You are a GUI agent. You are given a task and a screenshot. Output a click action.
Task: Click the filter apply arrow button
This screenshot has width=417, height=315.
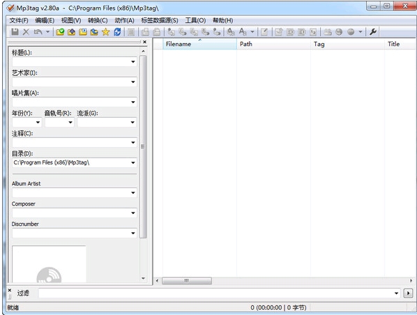408,293
